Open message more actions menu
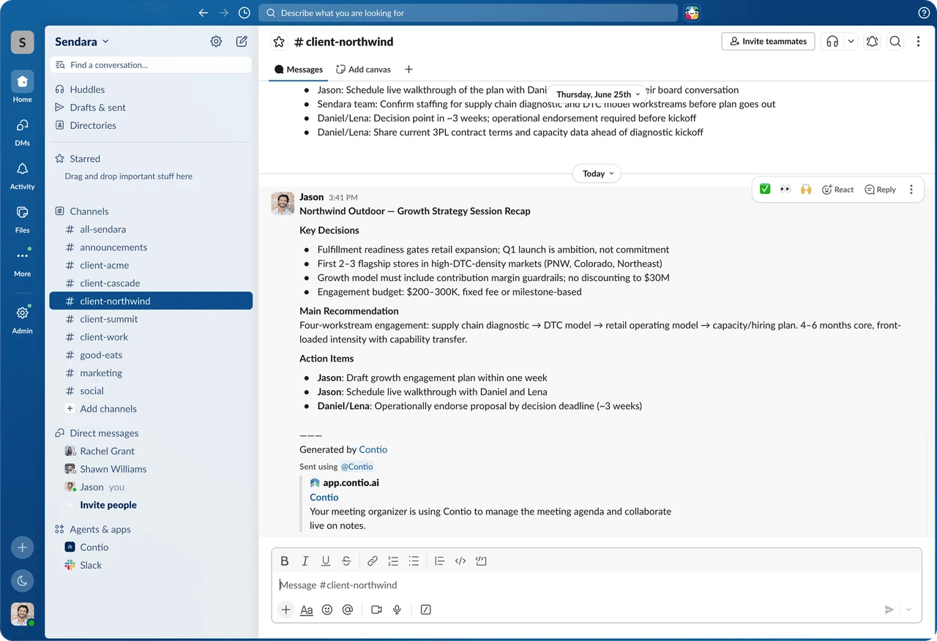Image resolution: width=937 pixels, height=641 pixels. (911, 190)
